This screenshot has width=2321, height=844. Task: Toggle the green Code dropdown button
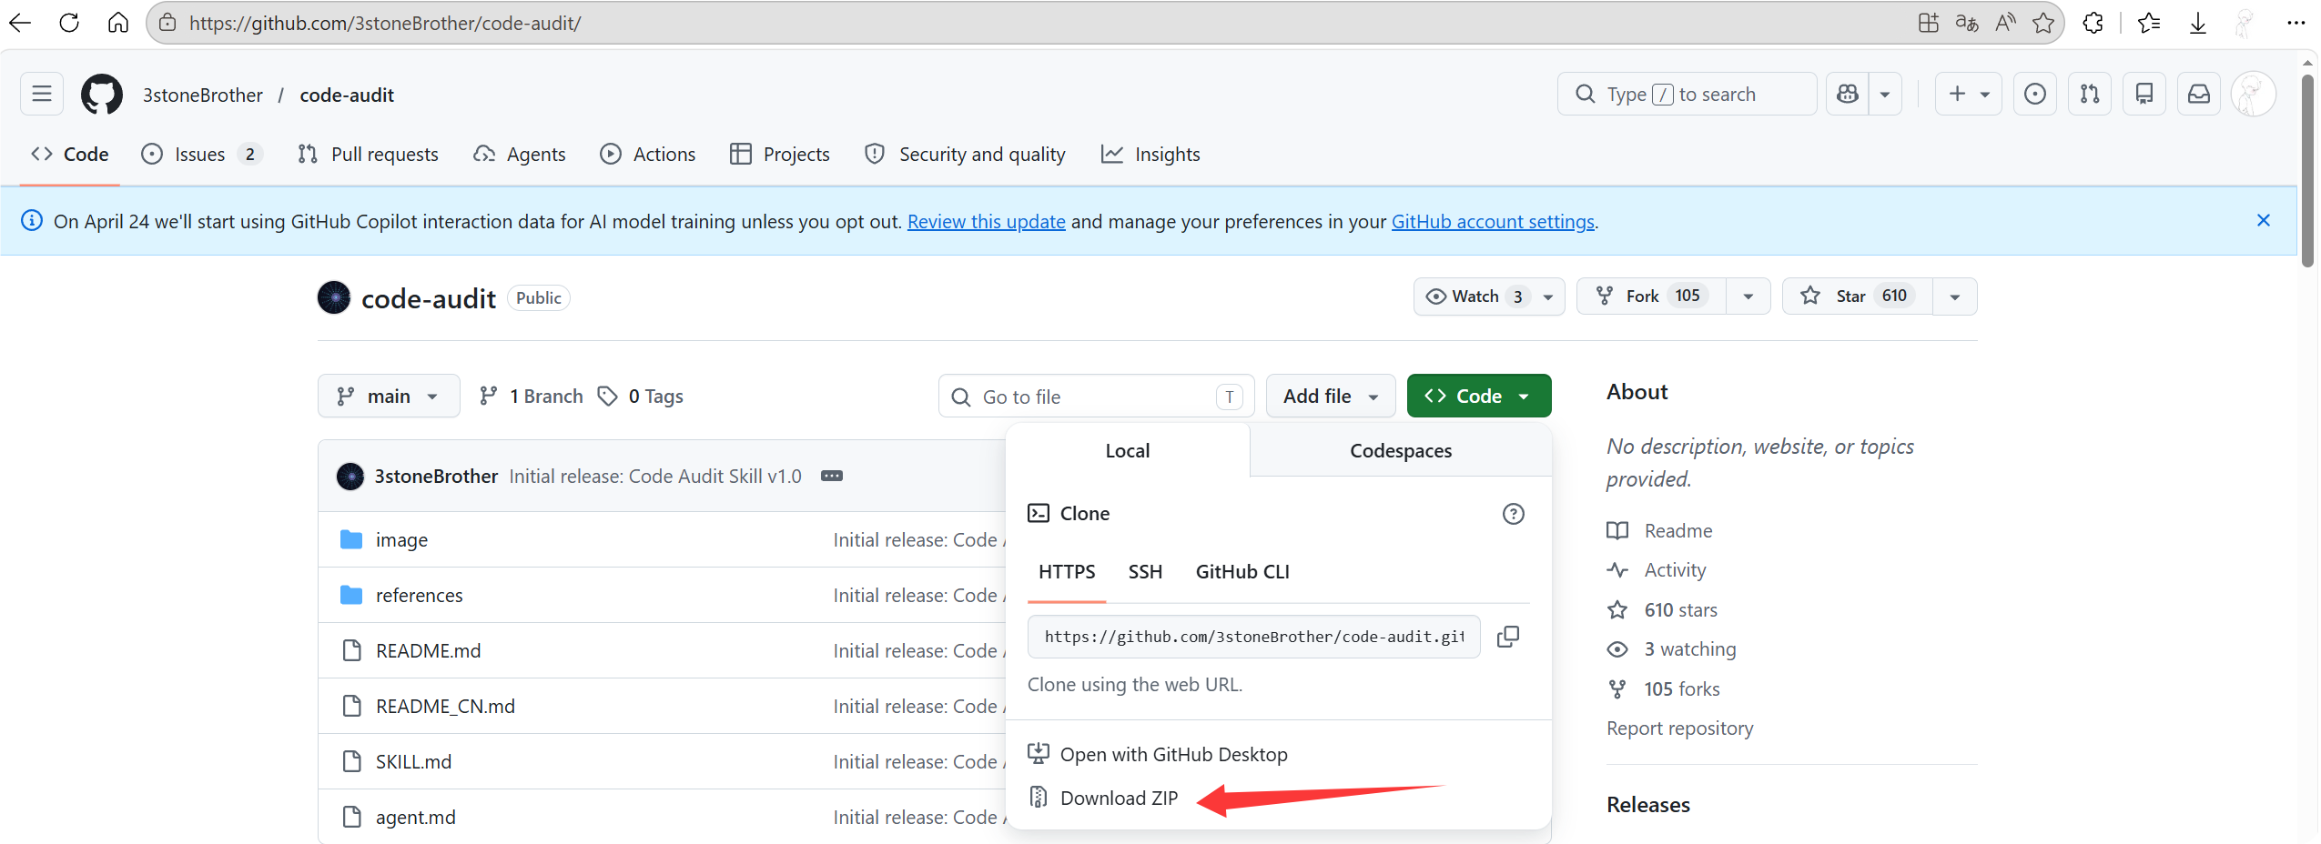(x=1479, y=397)
